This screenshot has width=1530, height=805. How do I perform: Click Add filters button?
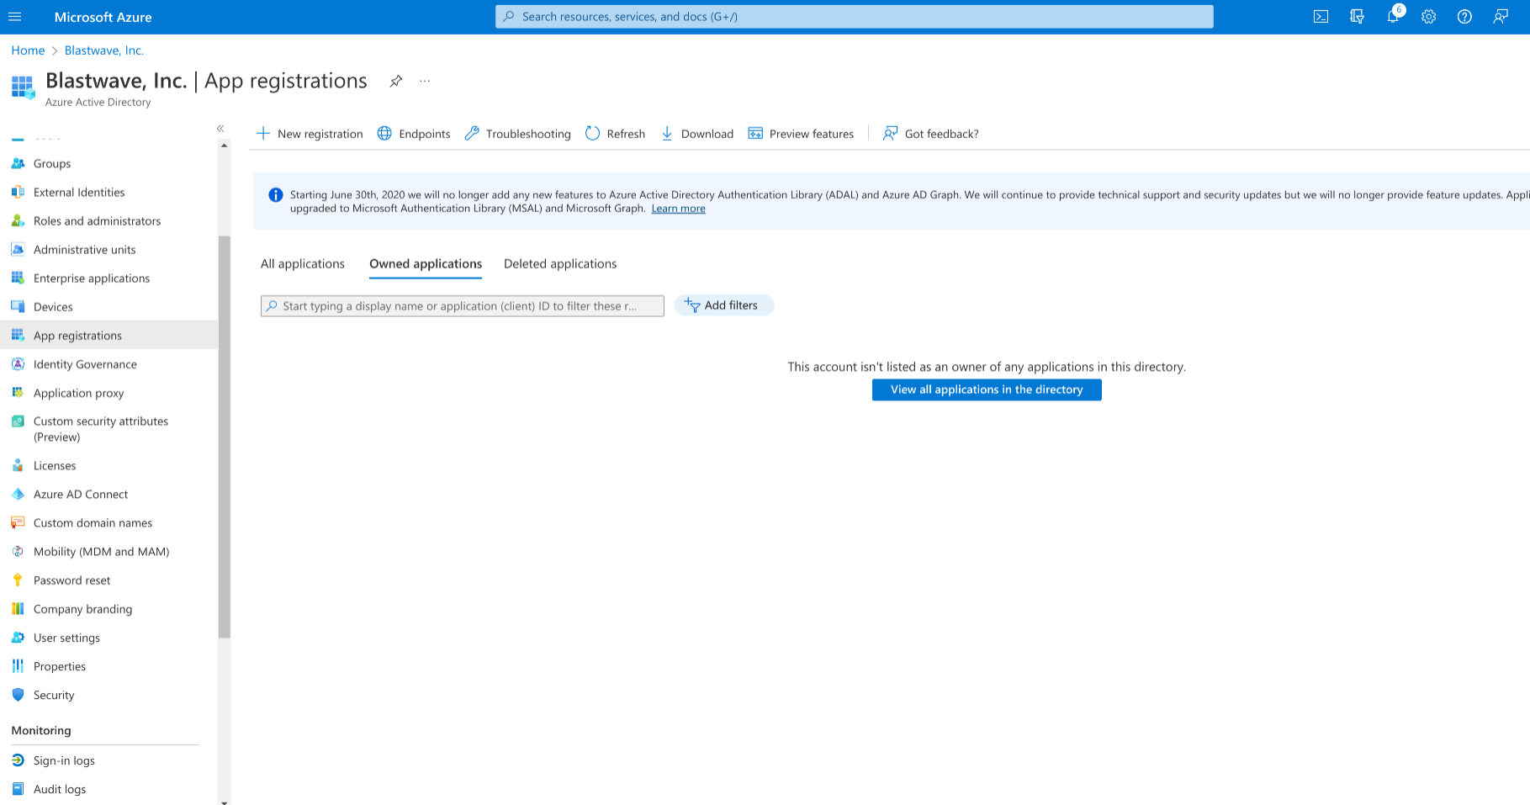[x=723, y=305]
